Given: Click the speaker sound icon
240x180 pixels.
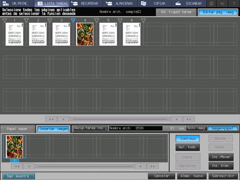Looking at the screenshot, I should pos(222,3).
